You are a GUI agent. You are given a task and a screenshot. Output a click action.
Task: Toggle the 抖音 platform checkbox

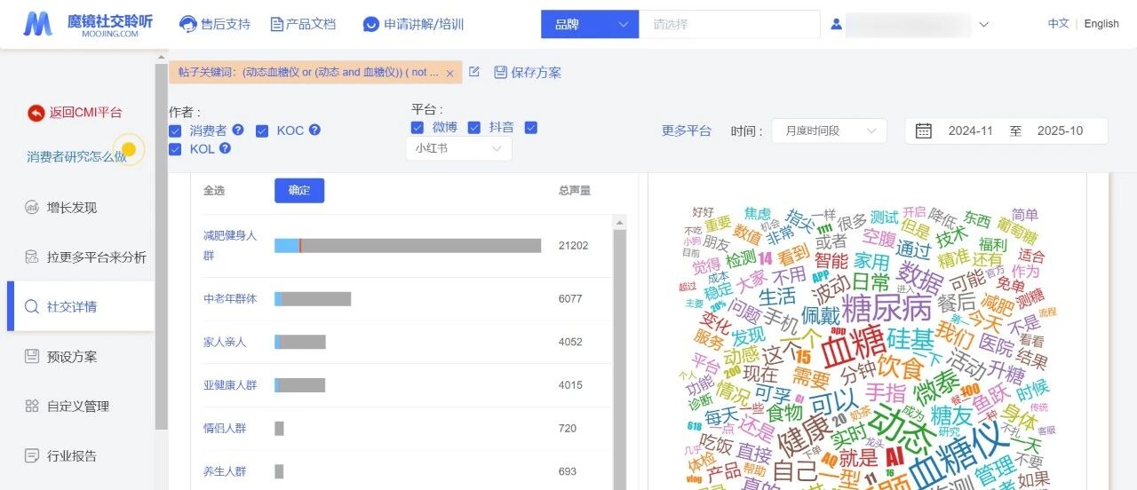click(x=474, y=128)
